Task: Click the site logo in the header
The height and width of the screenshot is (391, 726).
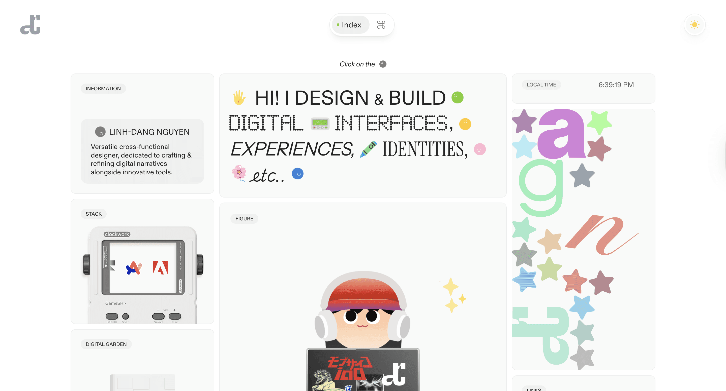Action: (x=31, y=25)
